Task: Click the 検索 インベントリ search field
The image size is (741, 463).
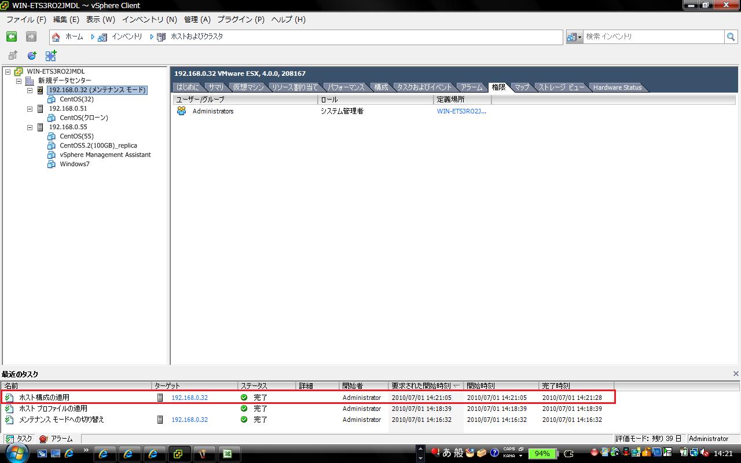Action: [654, 36]
